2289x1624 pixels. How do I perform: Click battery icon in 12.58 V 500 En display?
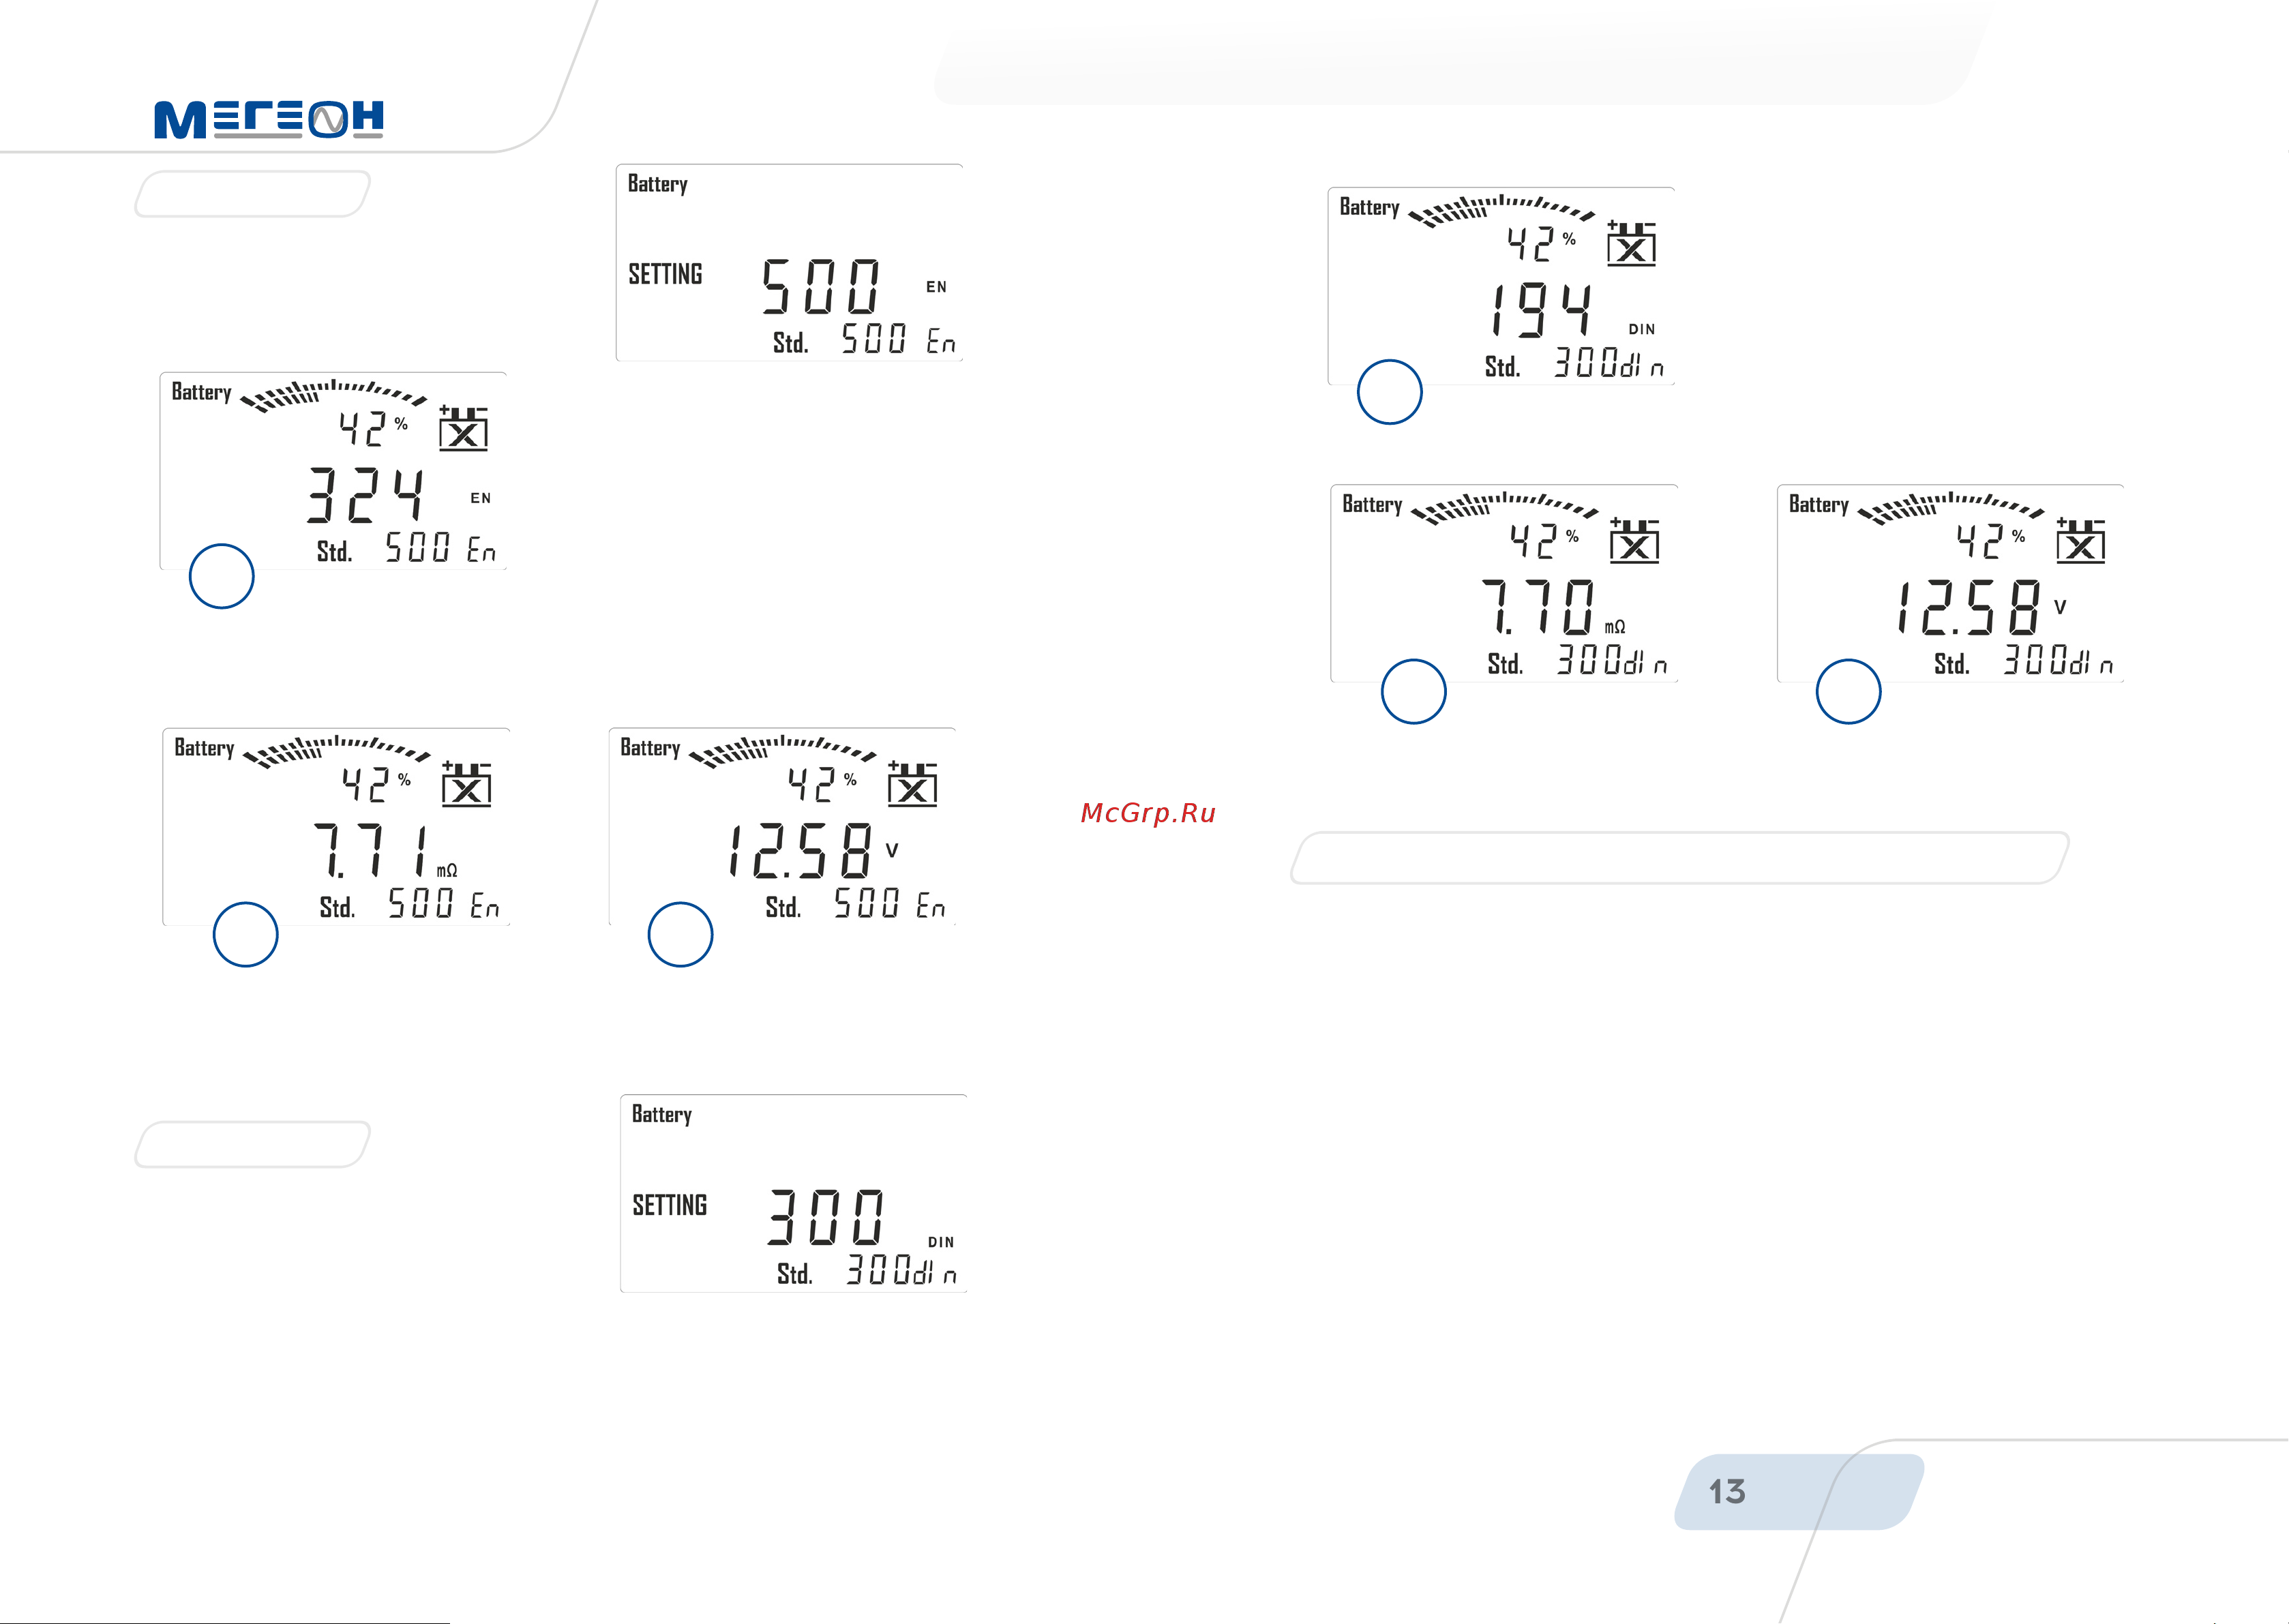coord(912,785)
